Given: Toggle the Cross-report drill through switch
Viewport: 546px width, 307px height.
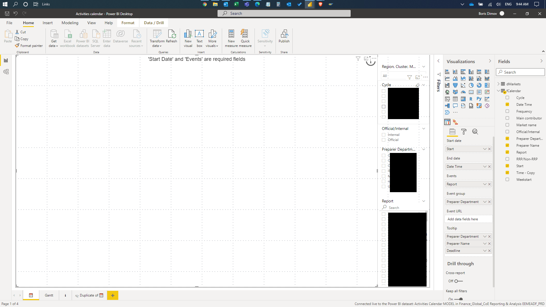Looking at the screenshot, I should click(458, 281).
